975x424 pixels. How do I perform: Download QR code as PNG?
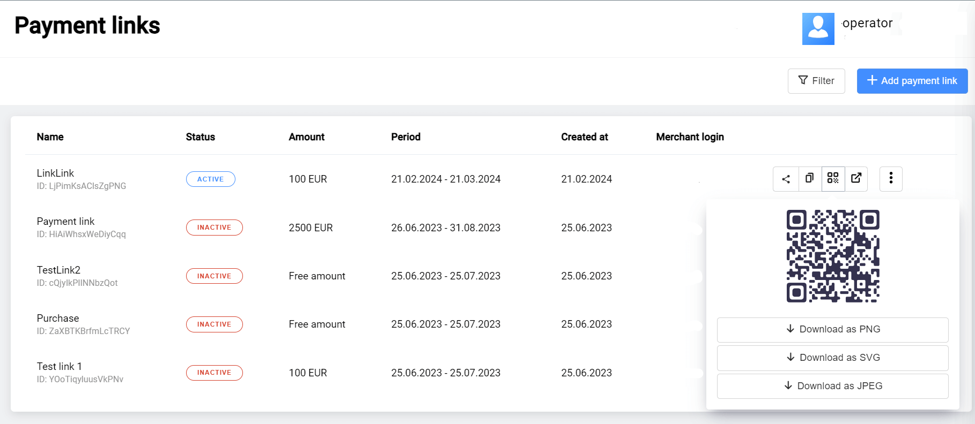point(832,330)
